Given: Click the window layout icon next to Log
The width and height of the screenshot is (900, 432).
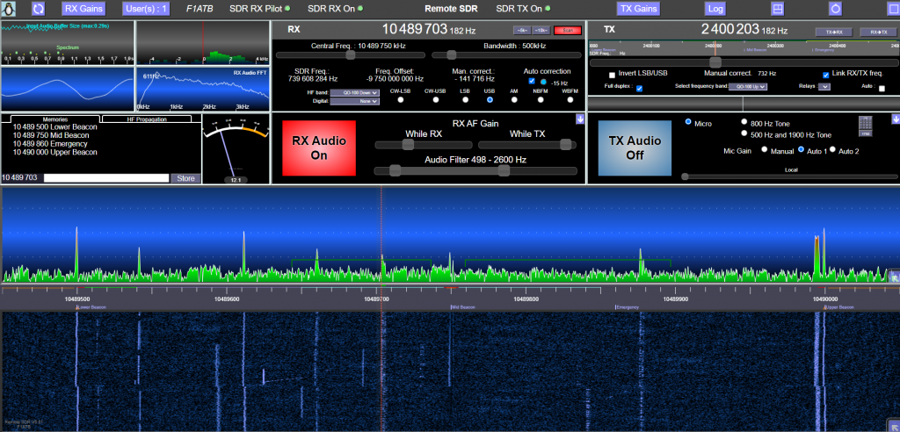Looking at the screenshot, I should coord(777,9).
